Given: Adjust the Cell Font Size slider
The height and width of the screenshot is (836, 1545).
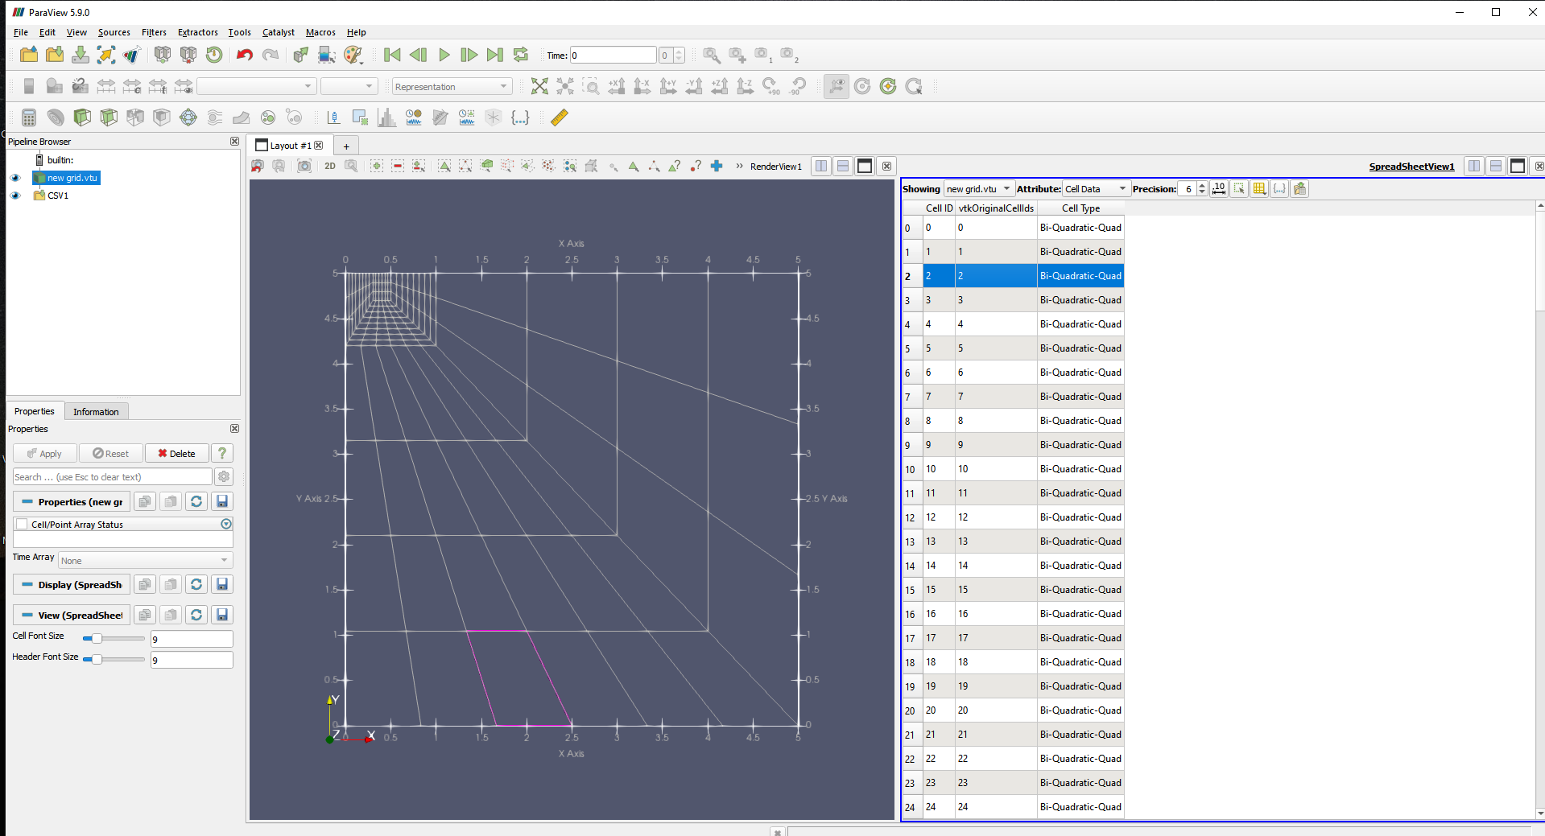Looking at the screenshot, I should 113,638.
